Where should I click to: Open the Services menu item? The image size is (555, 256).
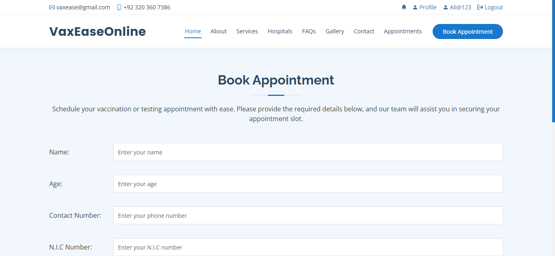tap(247, 31)
